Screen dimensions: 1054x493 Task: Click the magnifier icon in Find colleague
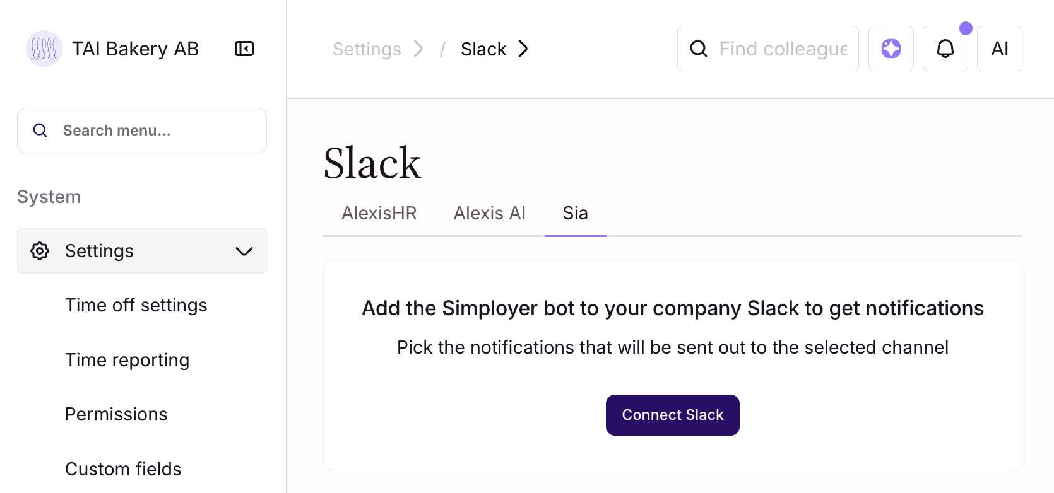(699, 49)
